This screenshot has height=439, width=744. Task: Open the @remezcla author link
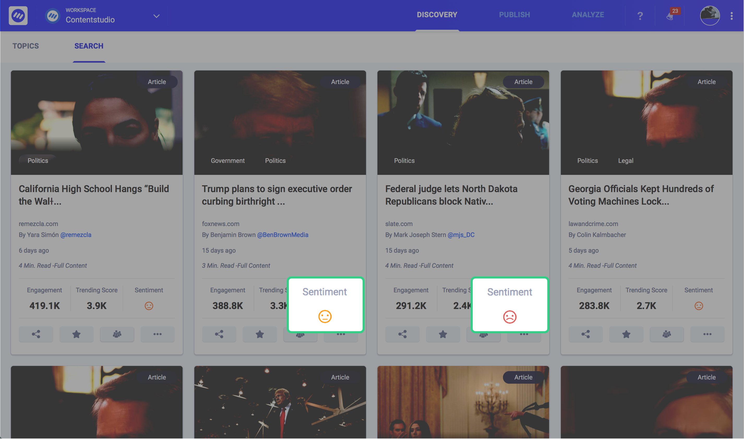point(76,235)
